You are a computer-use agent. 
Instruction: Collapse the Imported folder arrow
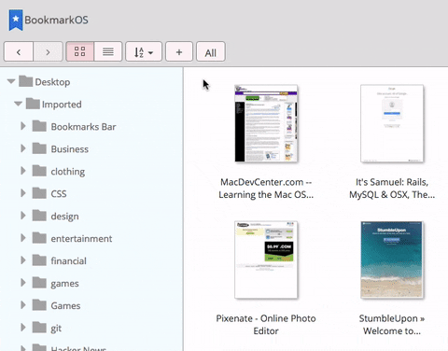pos(18,104)
